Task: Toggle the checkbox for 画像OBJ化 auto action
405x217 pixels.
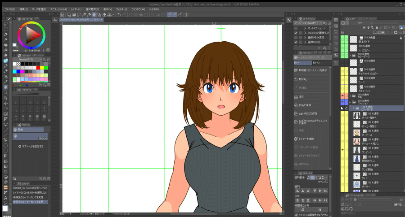Action: point(296,43)
